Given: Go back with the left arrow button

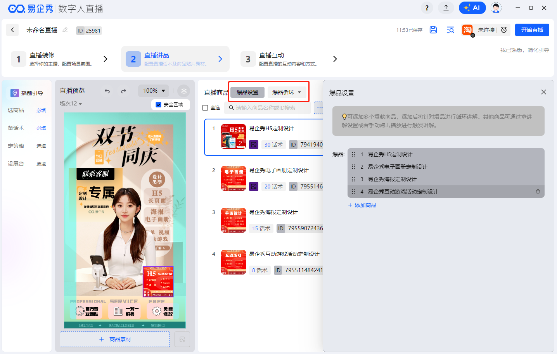Looking at the screenshot, I should coord(12,30).
